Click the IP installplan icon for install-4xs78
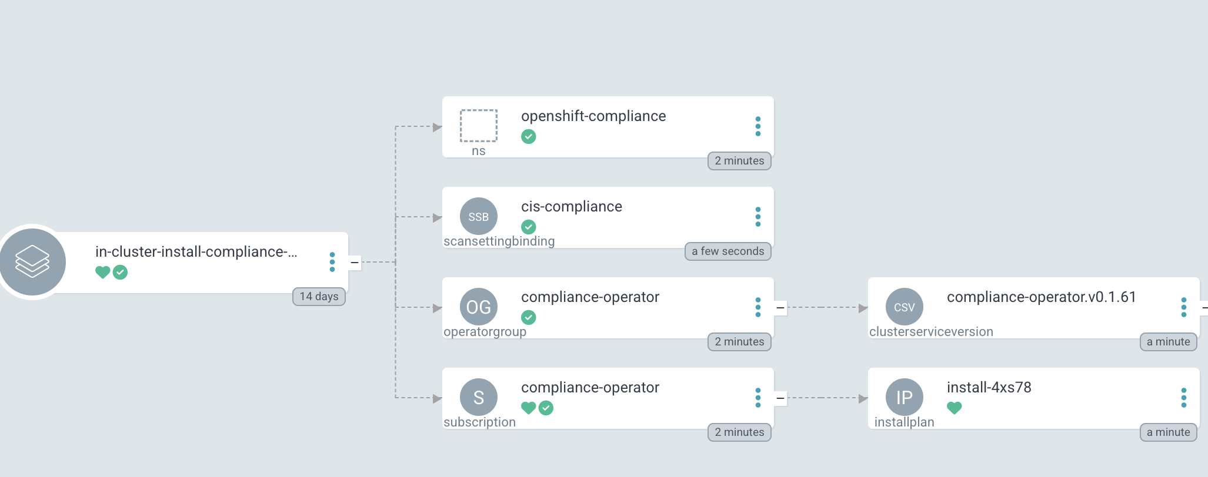 pyautogui.click(x=904, y=397)
